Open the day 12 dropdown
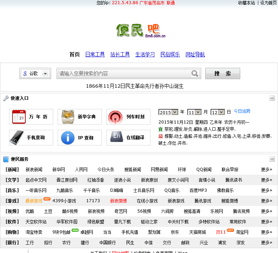The width and height of the screenshot is (278, 253). click(218, 112)
